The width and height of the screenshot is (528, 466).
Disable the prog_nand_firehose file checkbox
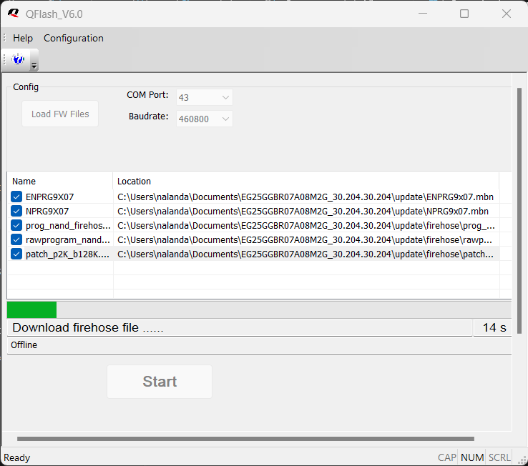(x=16, y=225)
